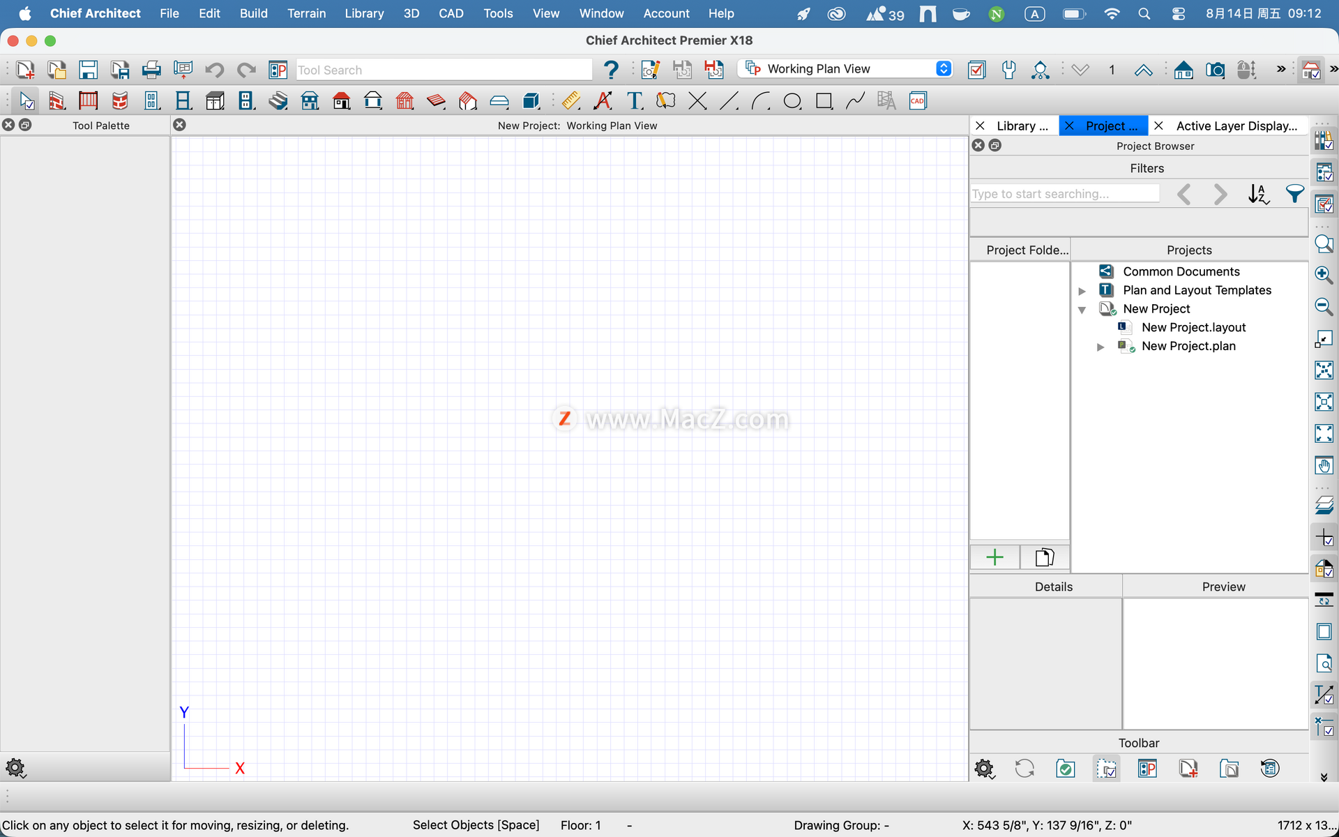
Task: Collapse the New Project tree node
Action: pos(1082,310)
